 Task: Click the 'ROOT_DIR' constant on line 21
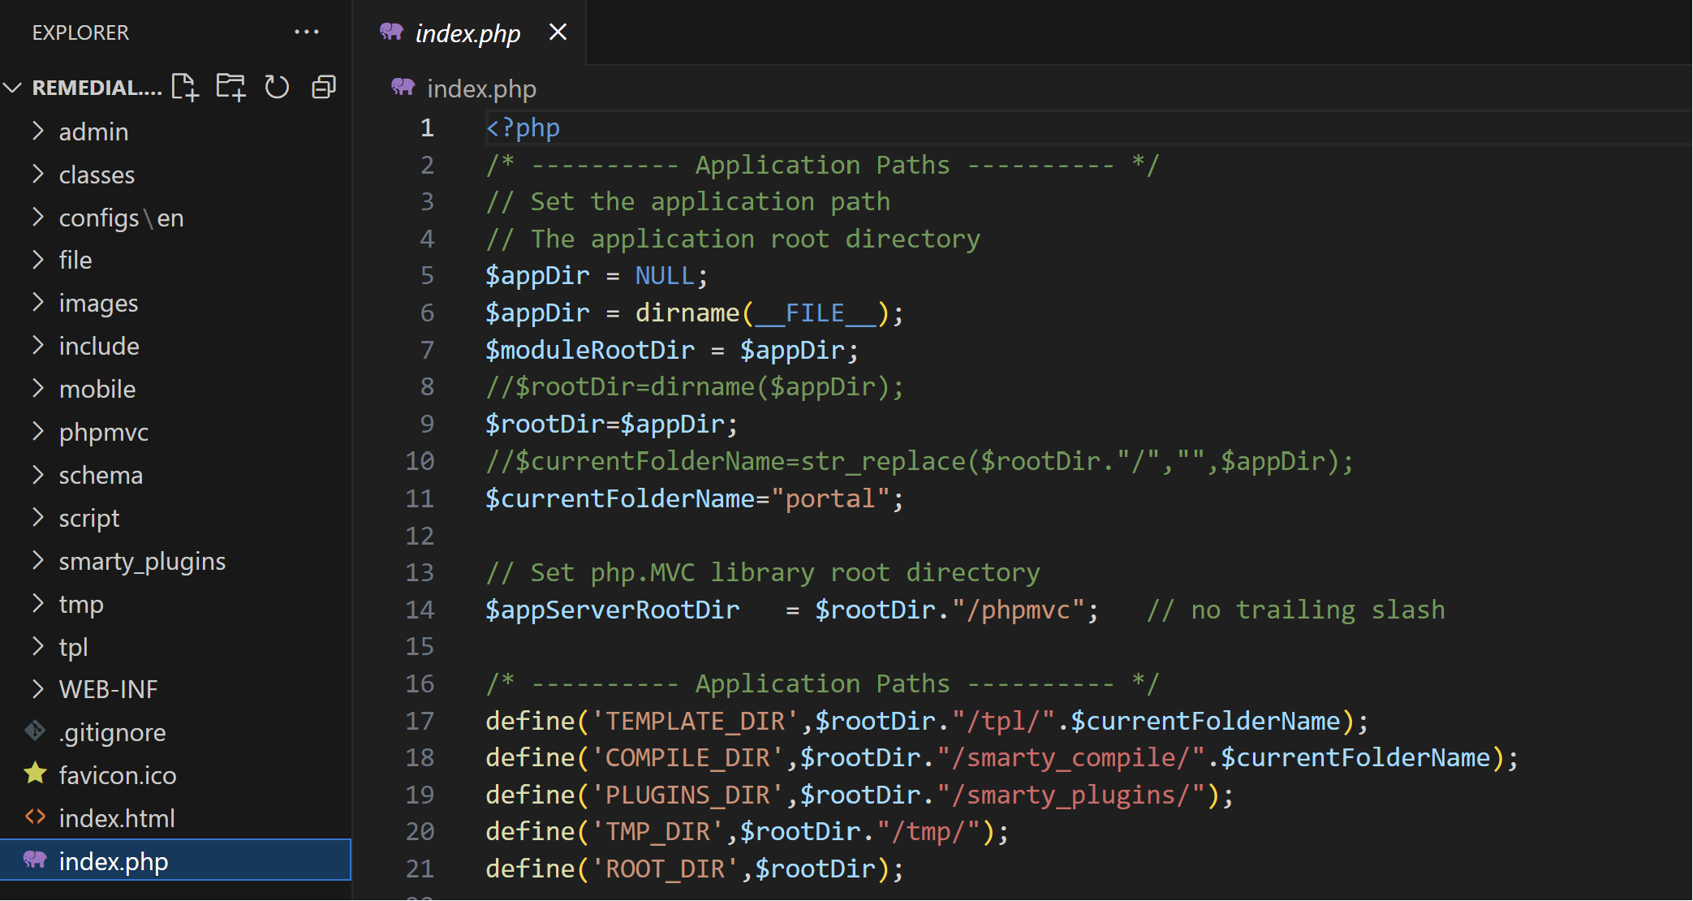tap(666, 869)
